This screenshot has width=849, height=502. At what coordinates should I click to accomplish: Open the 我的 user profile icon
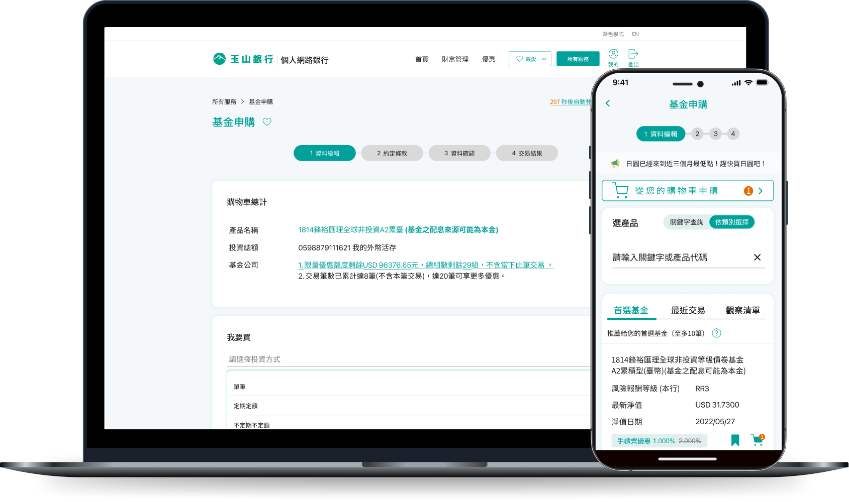[613, 54]
